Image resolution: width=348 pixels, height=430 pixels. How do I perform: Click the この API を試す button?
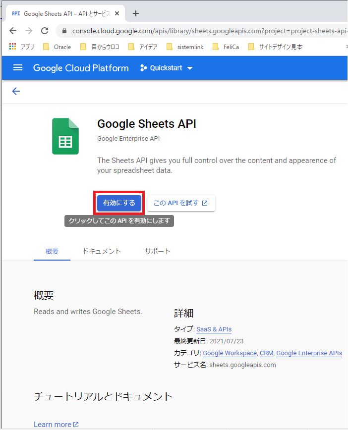click(x=181, y=203)
